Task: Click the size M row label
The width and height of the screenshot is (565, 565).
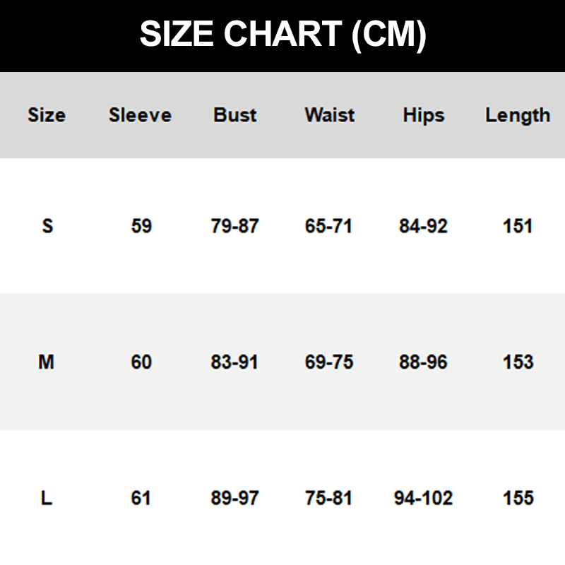Action: pyautogui.click(x=47, y=362)
